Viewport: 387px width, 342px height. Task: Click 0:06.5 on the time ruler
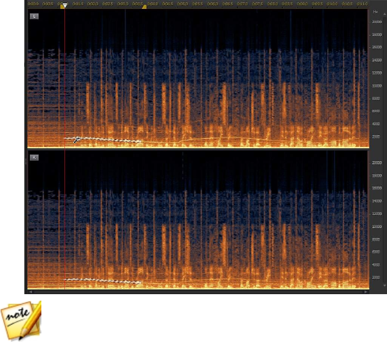pyautogui.click(x=227, y=4)
